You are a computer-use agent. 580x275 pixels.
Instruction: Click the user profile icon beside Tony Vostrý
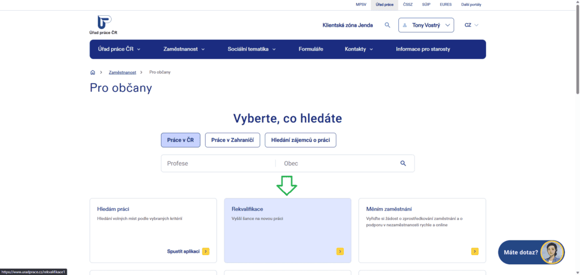404,25
